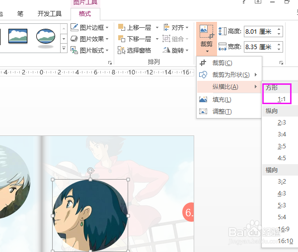Screen dimensions: 298x252
Task: Decrease height with the down spinner
Action: (x=279, y=34)
